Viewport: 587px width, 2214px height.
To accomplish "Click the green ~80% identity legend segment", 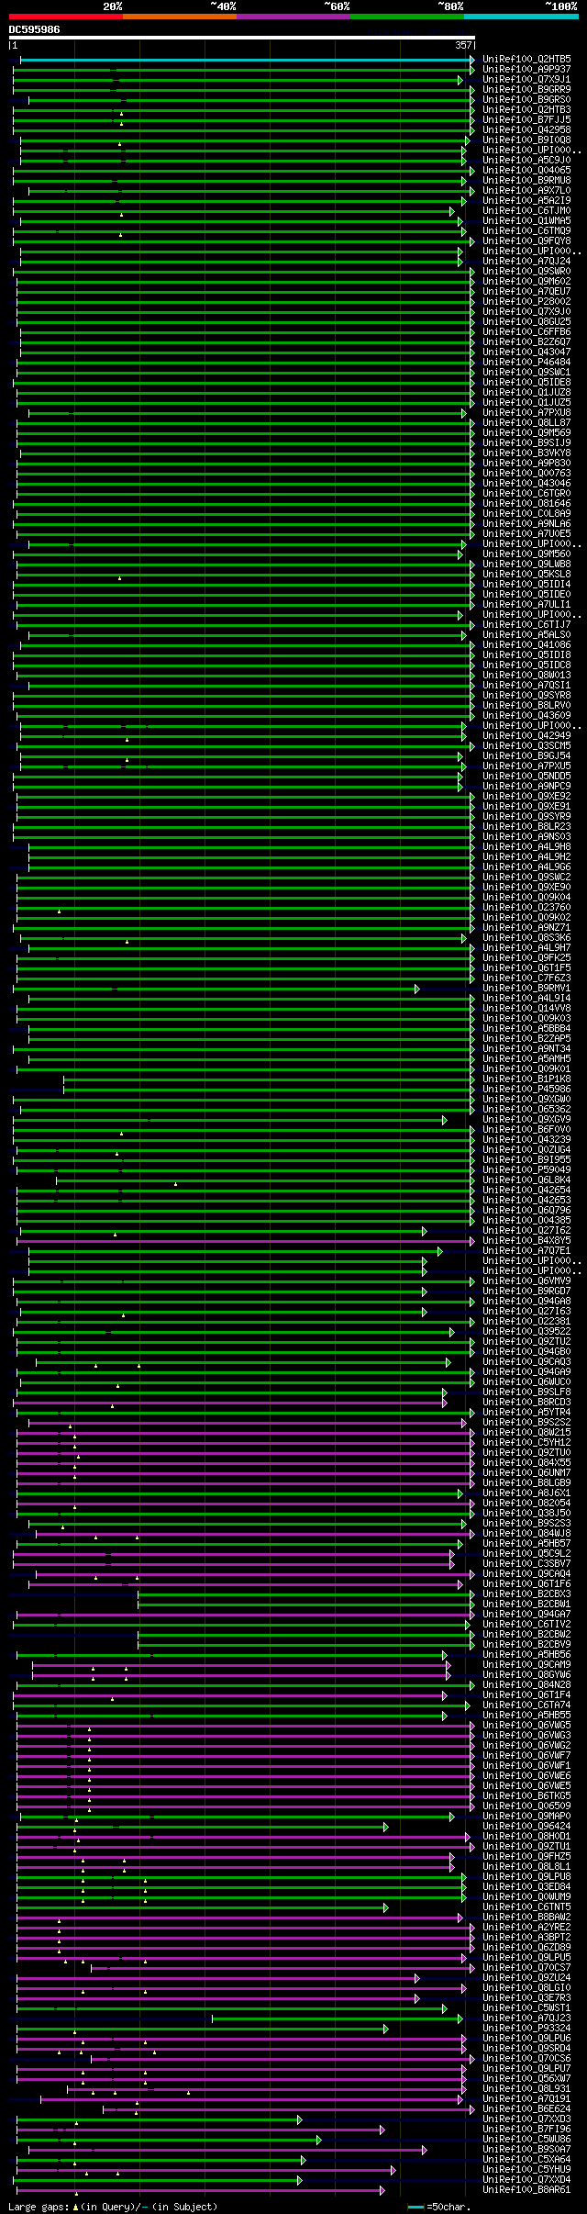I will tap(406, 17).
